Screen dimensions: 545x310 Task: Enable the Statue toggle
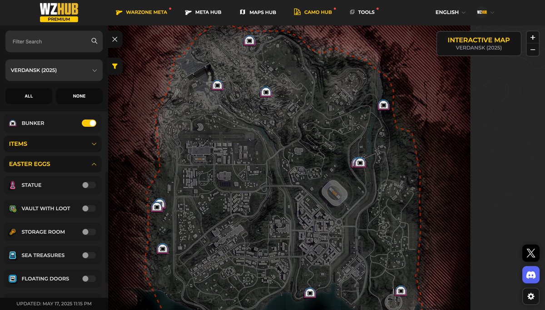click(89, 185)
